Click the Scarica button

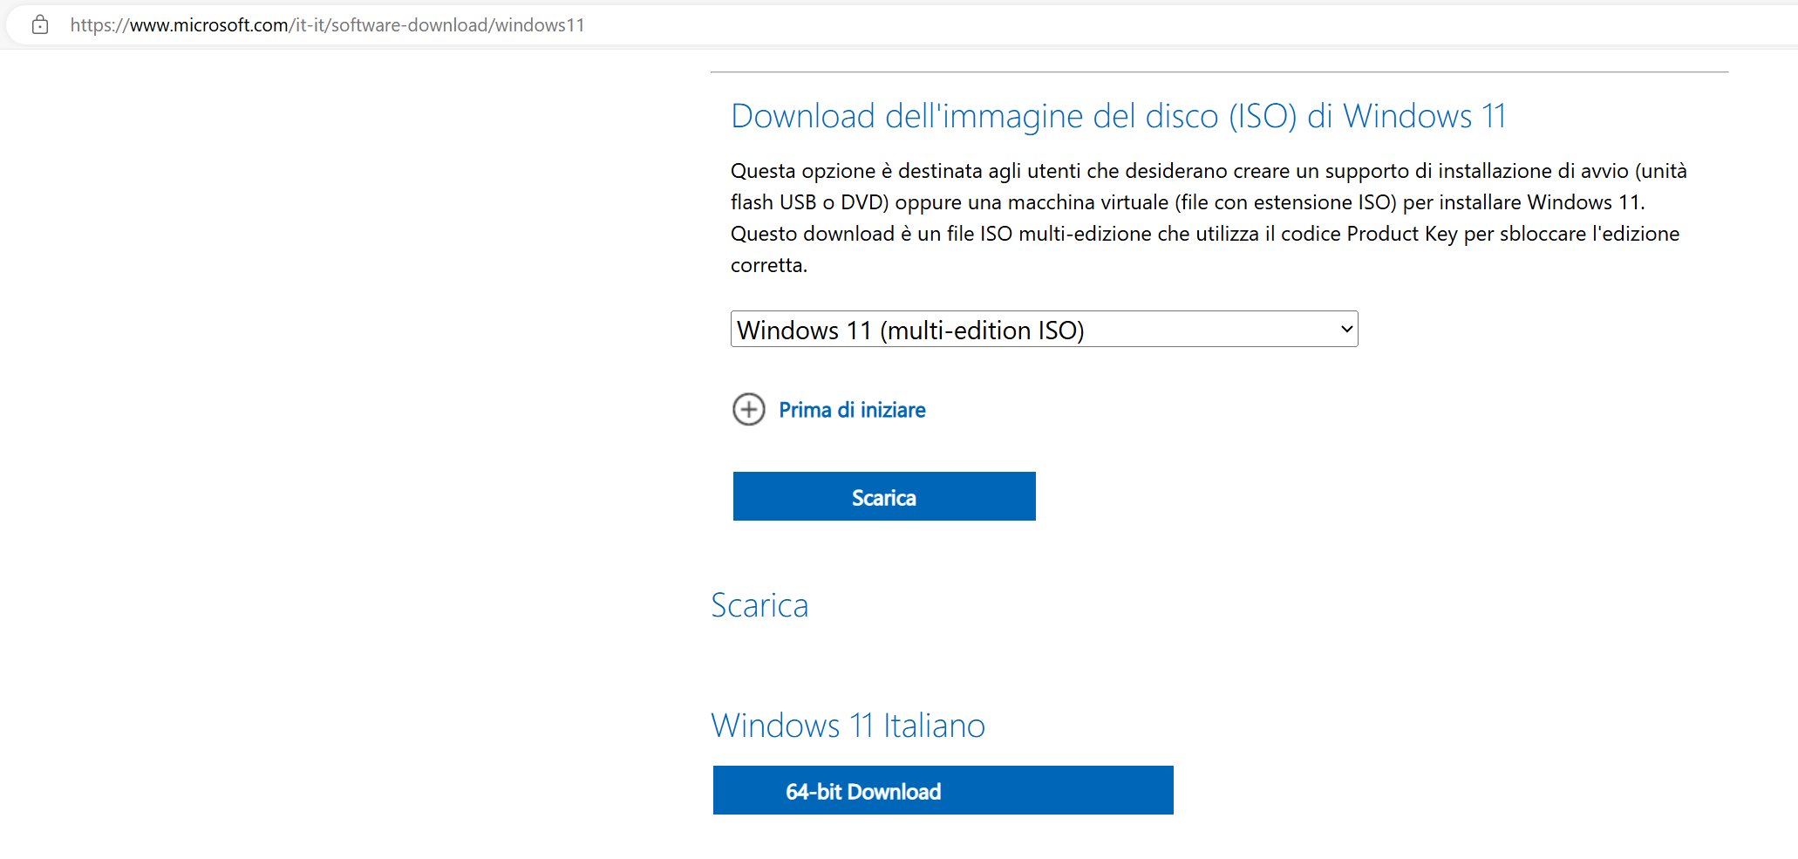tap(884, 496)
